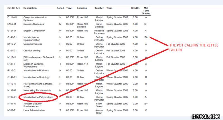Screen dimensions: 223x120
Task: Click Linux Administration description
Action: tap(34, 111)
